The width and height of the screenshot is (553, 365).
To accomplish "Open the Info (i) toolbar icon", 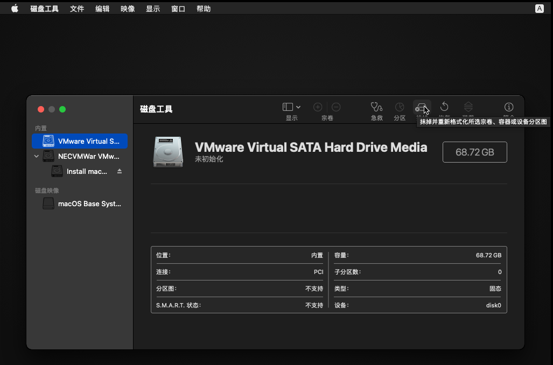I will point(508,107).
